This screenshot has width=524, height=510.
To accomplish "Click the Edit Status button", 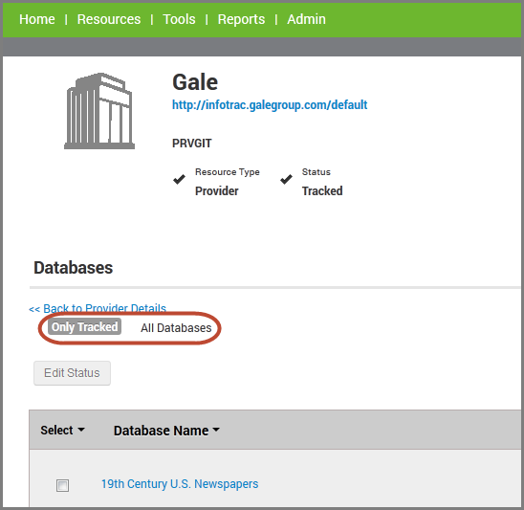I will [x=72, y=373].
